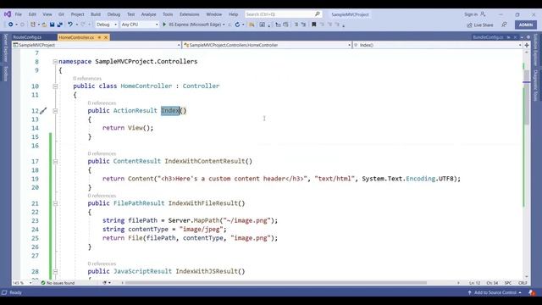Open the View menu
Screen dimensions: 542x305
click(x=47, y=14)
